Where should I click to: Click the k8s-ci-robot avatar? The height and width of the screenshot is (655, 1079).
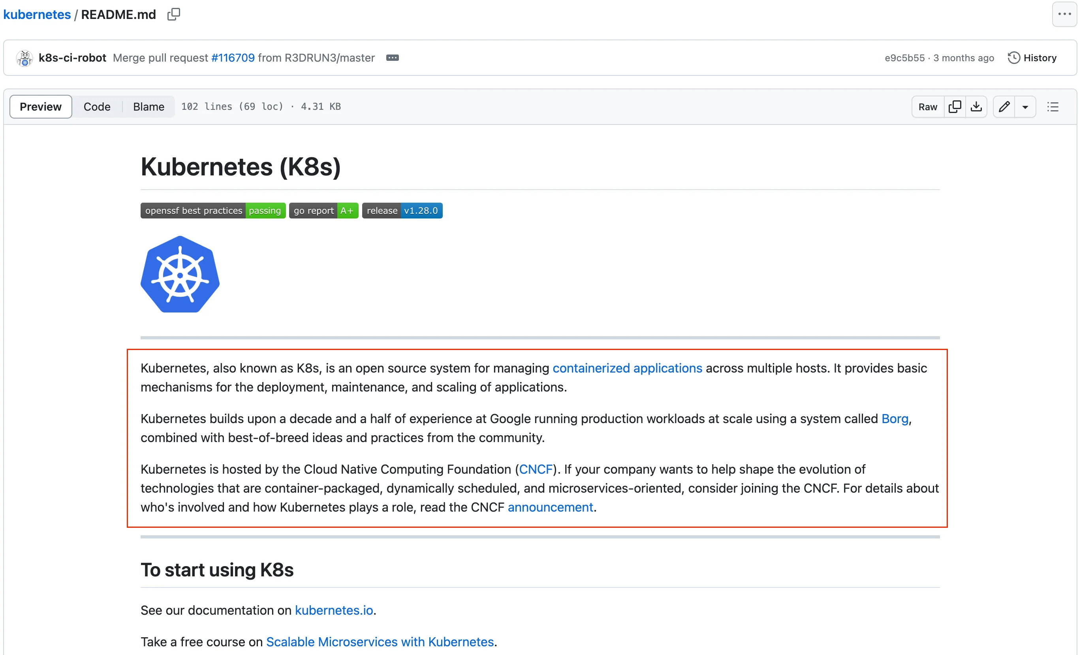tap(24, 58)
